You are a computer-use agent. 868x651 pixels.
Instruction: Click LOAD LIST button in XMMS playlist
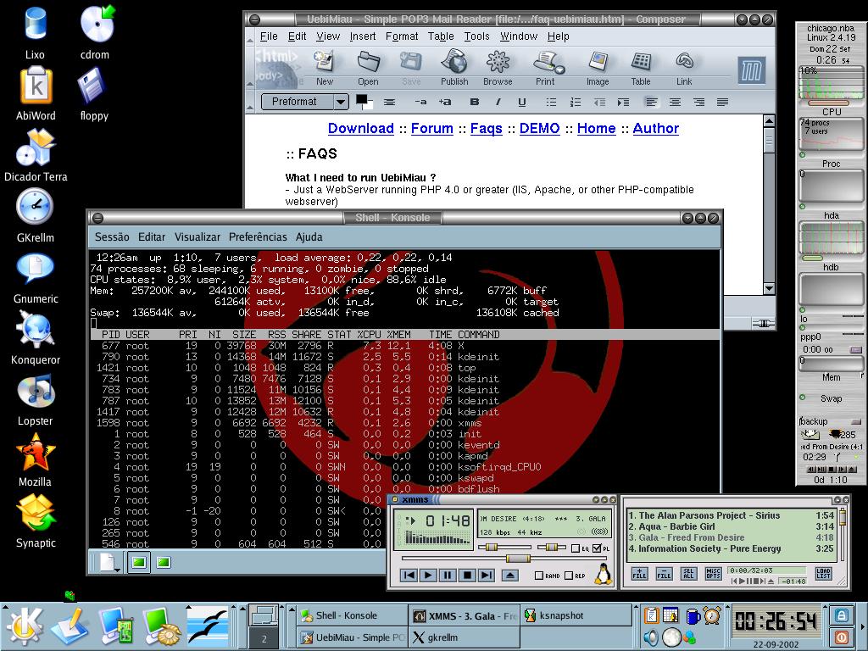click(x=823, y=574)
